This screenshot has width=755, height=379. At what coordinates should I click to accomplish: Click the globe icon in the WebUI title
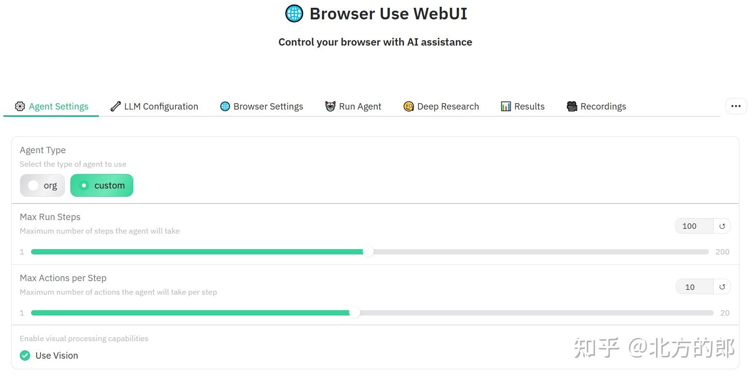[x=294, y=14]
